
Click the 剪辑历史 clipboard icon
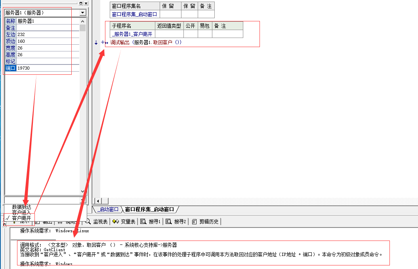pos(194,222)
